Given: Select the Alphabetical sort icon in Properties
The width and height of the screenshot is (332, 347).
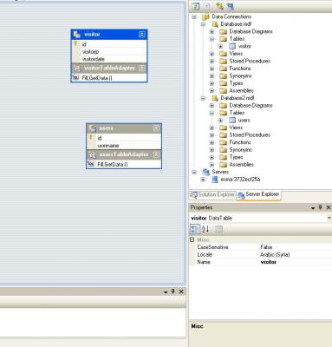Looking at the screenshot, I should (205, 229).
